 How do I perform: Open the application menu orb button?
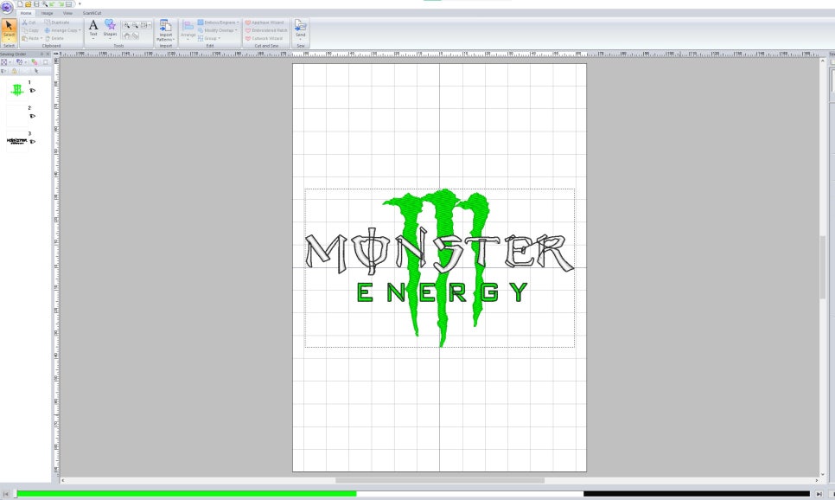click(x=7, y=7)
